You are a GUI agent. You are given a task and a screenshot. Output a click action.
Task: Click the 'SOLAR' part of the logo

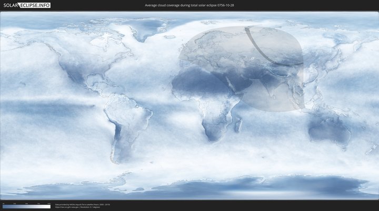pyautogui.click(x=11, y=5)
